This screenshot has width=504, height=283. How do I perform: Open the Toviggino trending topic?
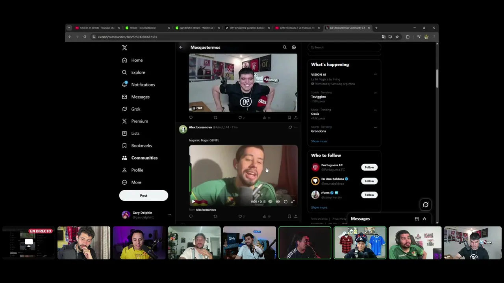click(x=319, y=97)
